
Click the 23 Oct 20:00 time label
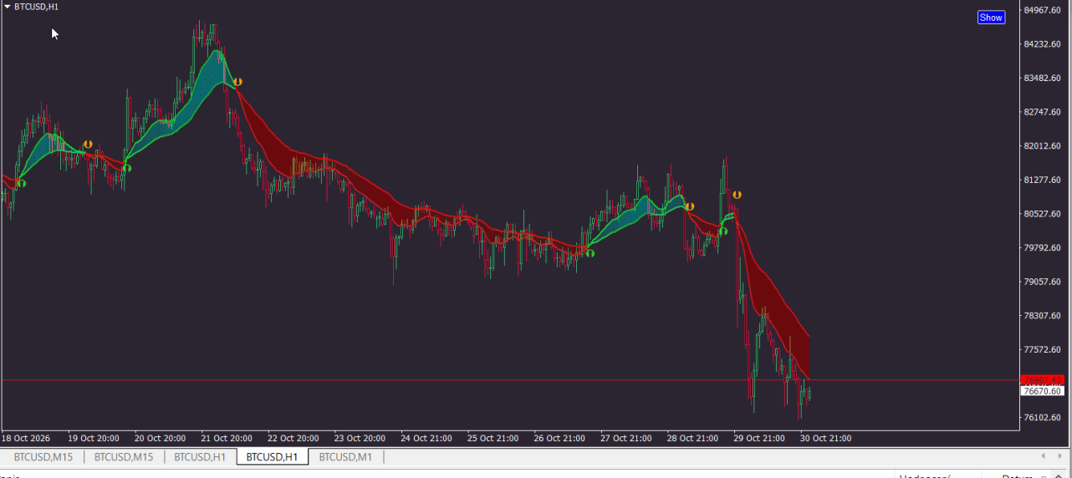360,438
